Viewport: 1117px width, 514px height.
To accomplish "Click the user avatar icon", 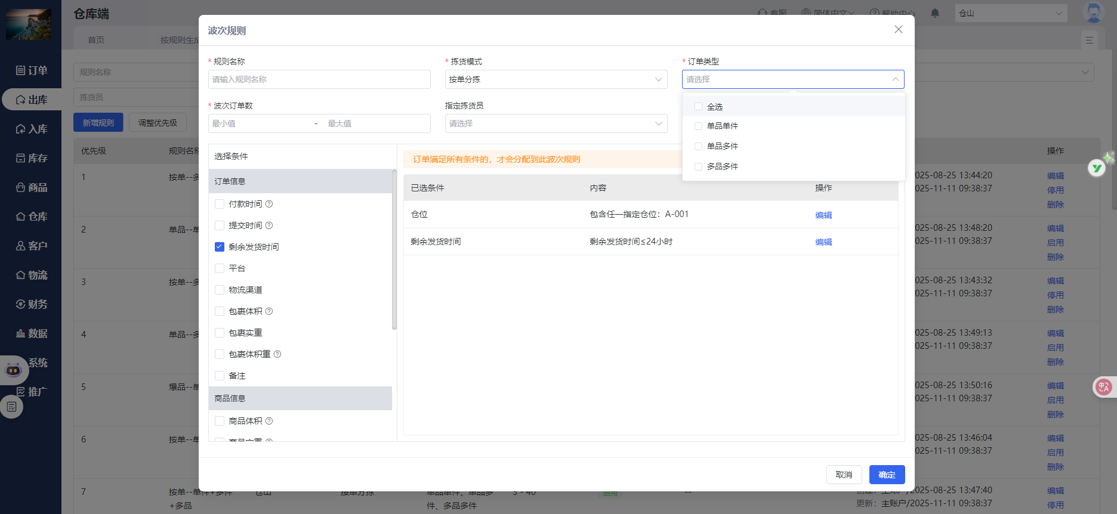I will pyautogui.click(x=1093, y=13).
